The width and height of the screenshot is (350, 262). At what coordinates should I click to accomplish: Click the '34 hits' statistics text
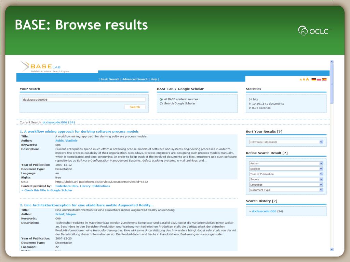point(253,99)
